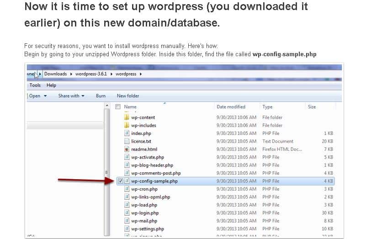The height and width of the screenshot is (239, 366).
Task: Click the wp-load.php file icon
Action: click(x=127, y=205)
